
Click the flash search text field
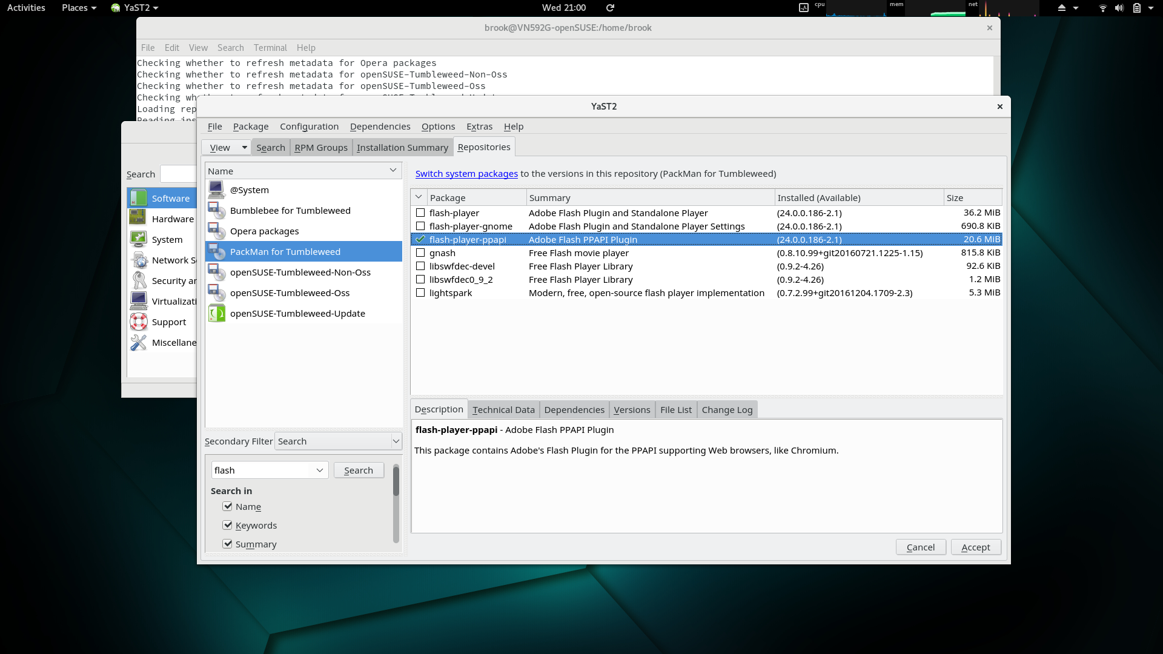pos(262,471)
